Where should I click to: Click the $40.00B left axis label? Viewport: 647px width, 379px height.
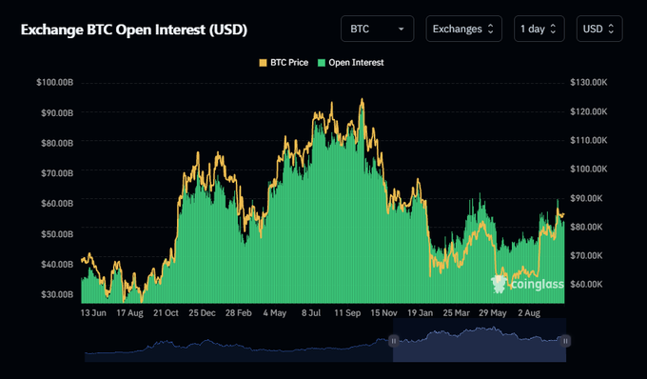(x=57, y=264)
